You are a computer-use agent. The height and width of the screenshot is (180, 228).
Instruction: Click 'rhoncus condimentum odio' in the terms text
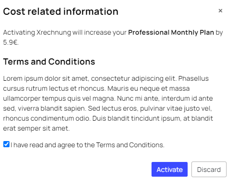click(x=47, y=118)
